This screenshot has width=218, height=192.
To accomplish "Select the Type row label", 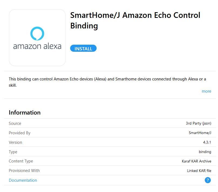I will (x=13, y=152).
